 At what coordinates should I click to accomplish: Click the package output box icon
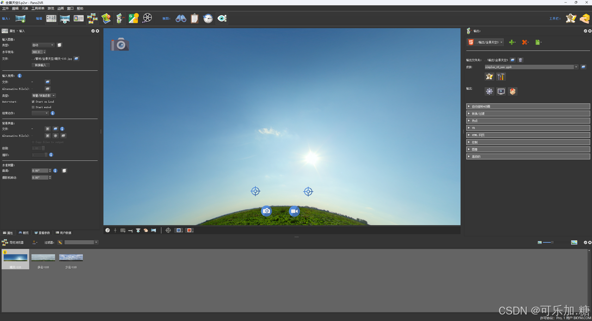pyautogui.click(x=512, y=91)
